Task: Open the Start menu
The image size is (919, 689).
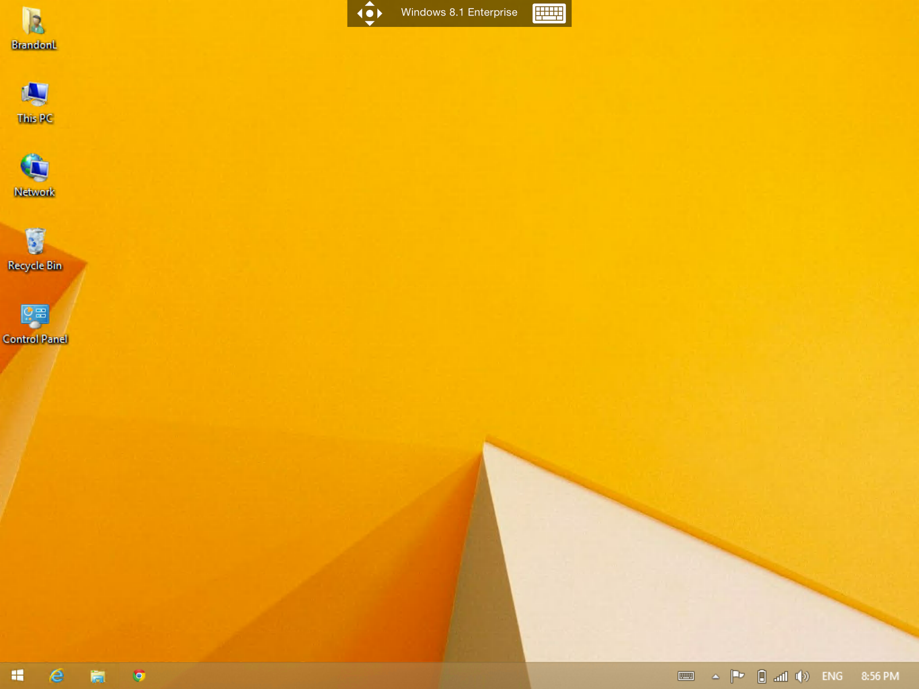Action: (x=17, y=676)
